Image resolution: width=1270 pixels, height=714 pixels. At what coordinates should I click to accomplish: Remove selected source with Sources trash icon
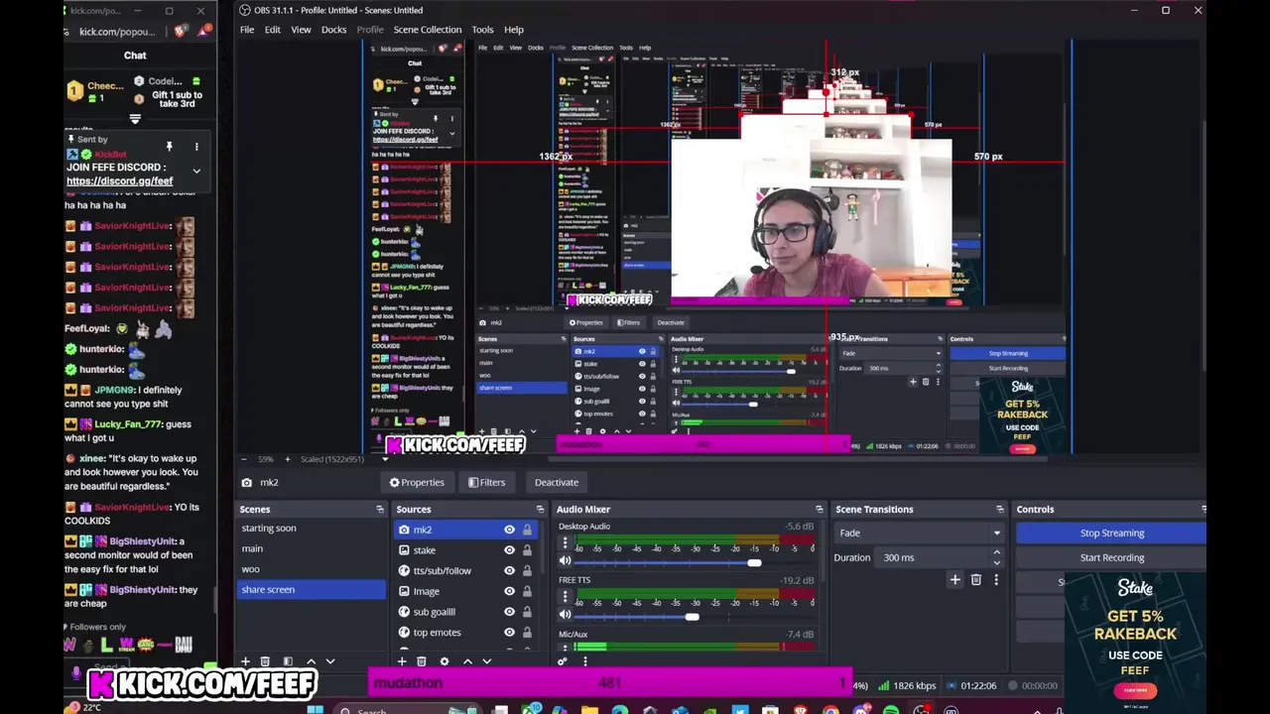pyautogui.click(x=421, y=661)
